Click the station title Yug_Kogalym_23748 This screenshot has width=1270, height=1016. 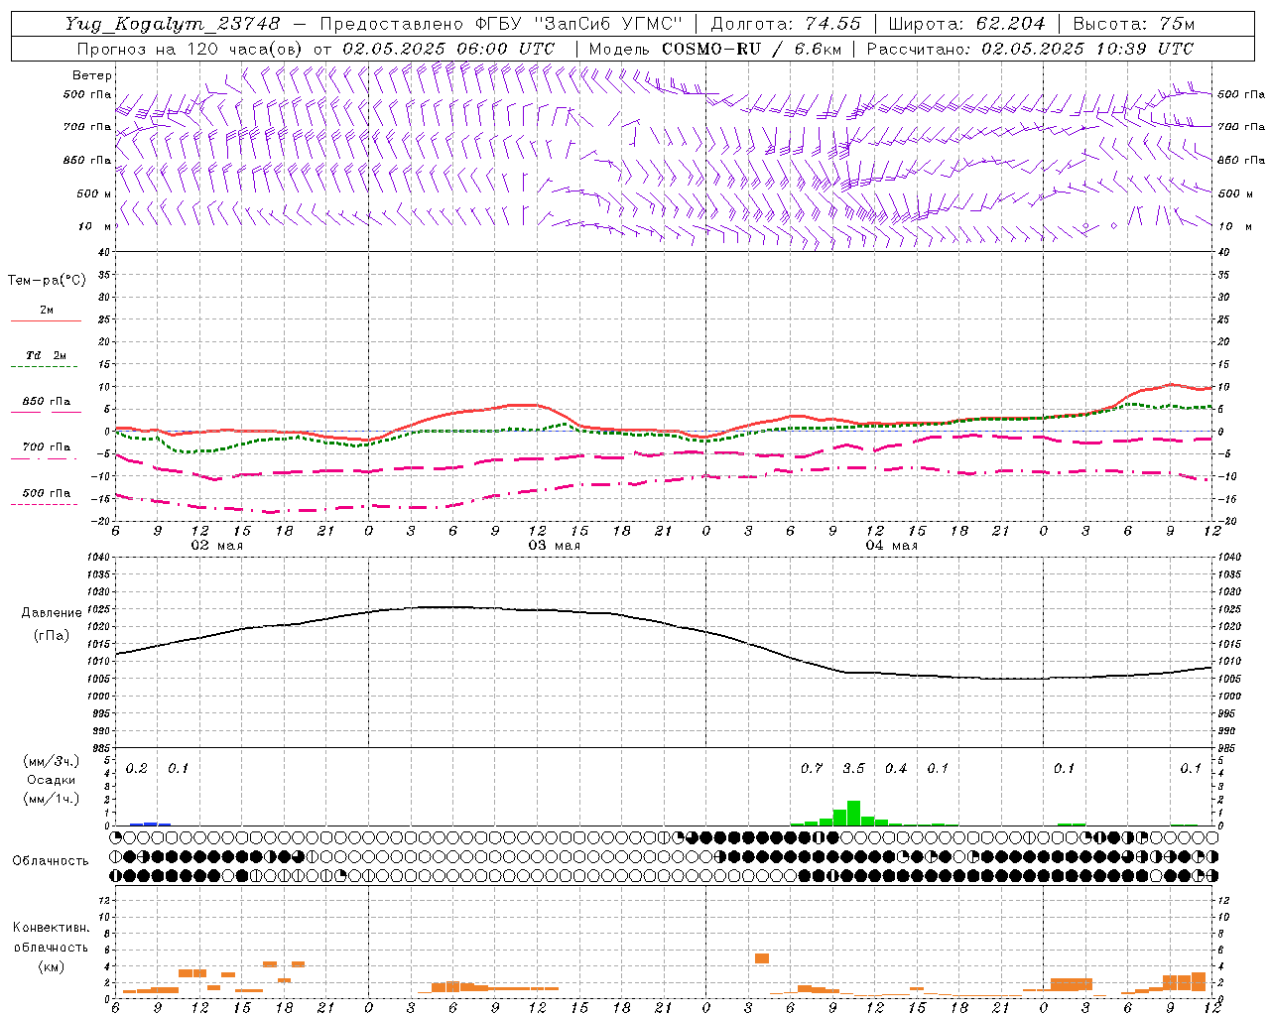click(x=173, y=24)
